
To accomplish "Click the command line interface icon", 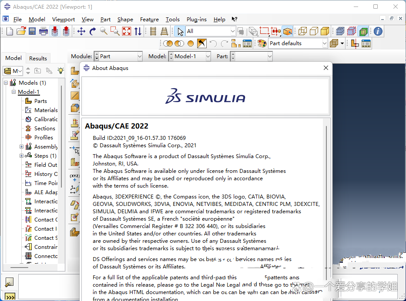I will 10,297.
